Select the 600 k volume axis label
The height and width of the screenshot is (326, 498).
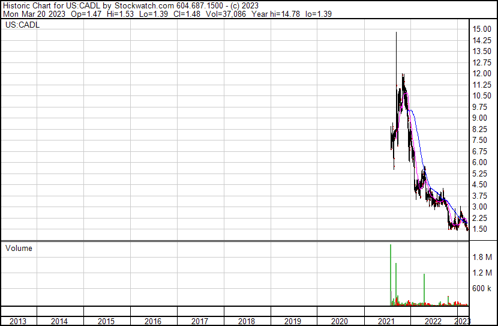pyautogui.click(x=482, y=289)
